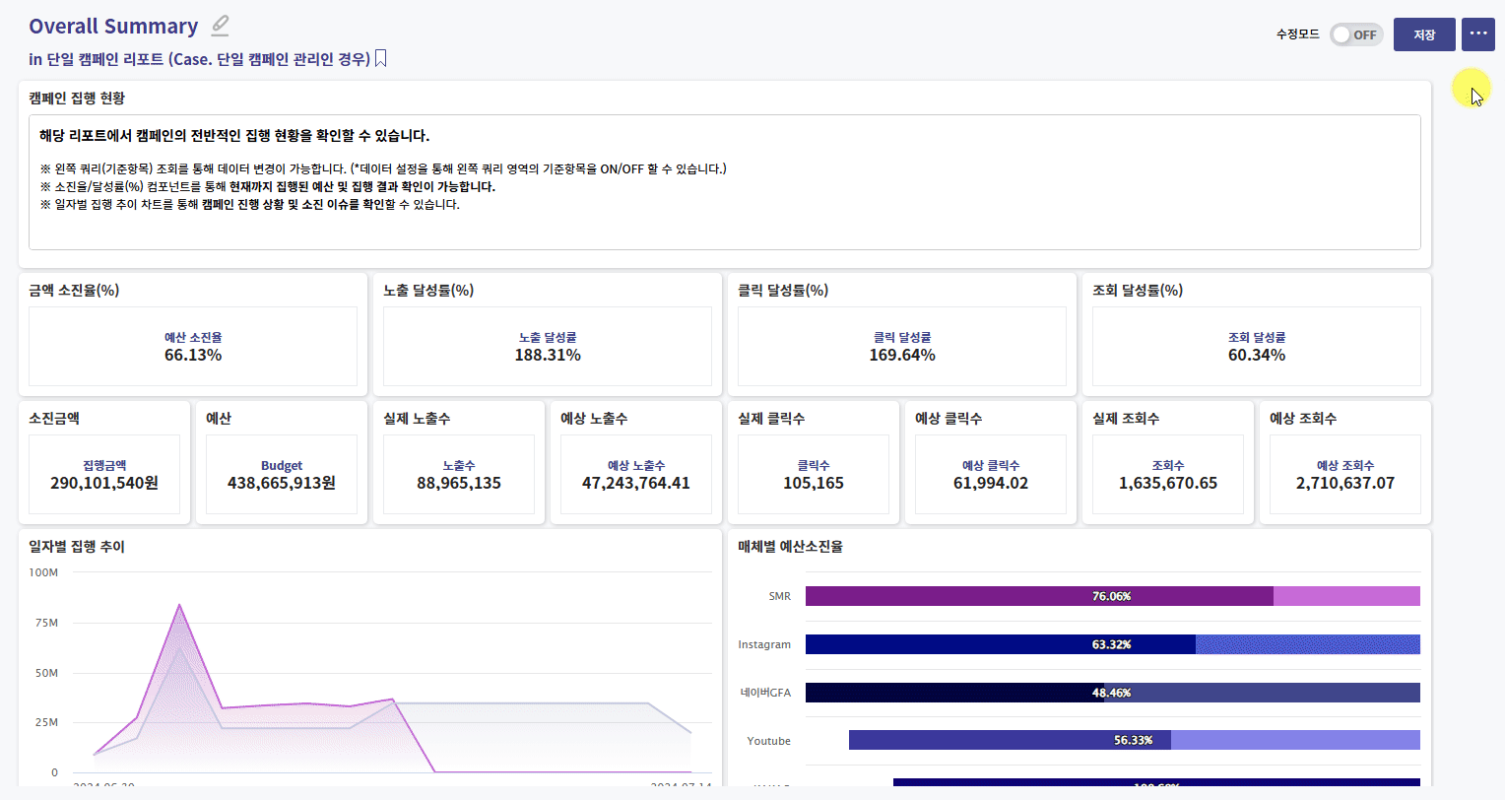Click the 노출 달성률 value 188.31%
This screenshot has height=800, width=1505.
point(548,355)
